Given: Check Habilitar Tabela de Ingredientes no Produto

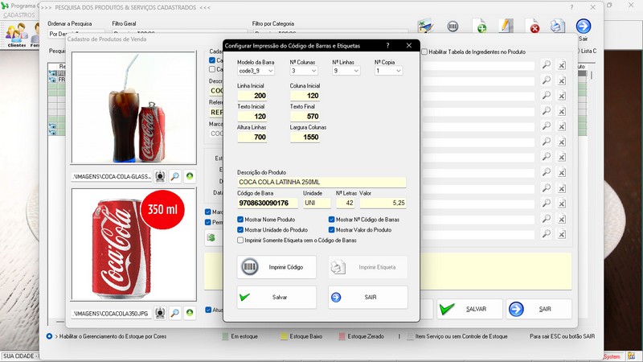Looking at the screenshot, I should click(x=424, y=51).
